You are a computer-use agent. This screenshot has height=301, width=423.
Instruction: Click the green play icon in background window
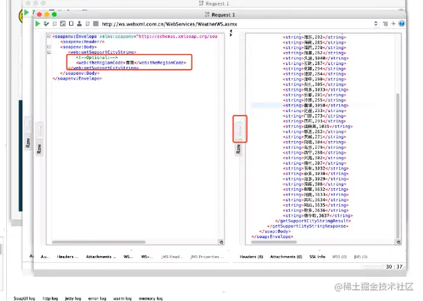[26, 12]
